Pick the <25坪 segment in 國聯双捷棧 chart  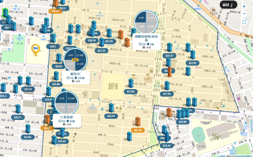pyautogui.click(x=141, y=18)
